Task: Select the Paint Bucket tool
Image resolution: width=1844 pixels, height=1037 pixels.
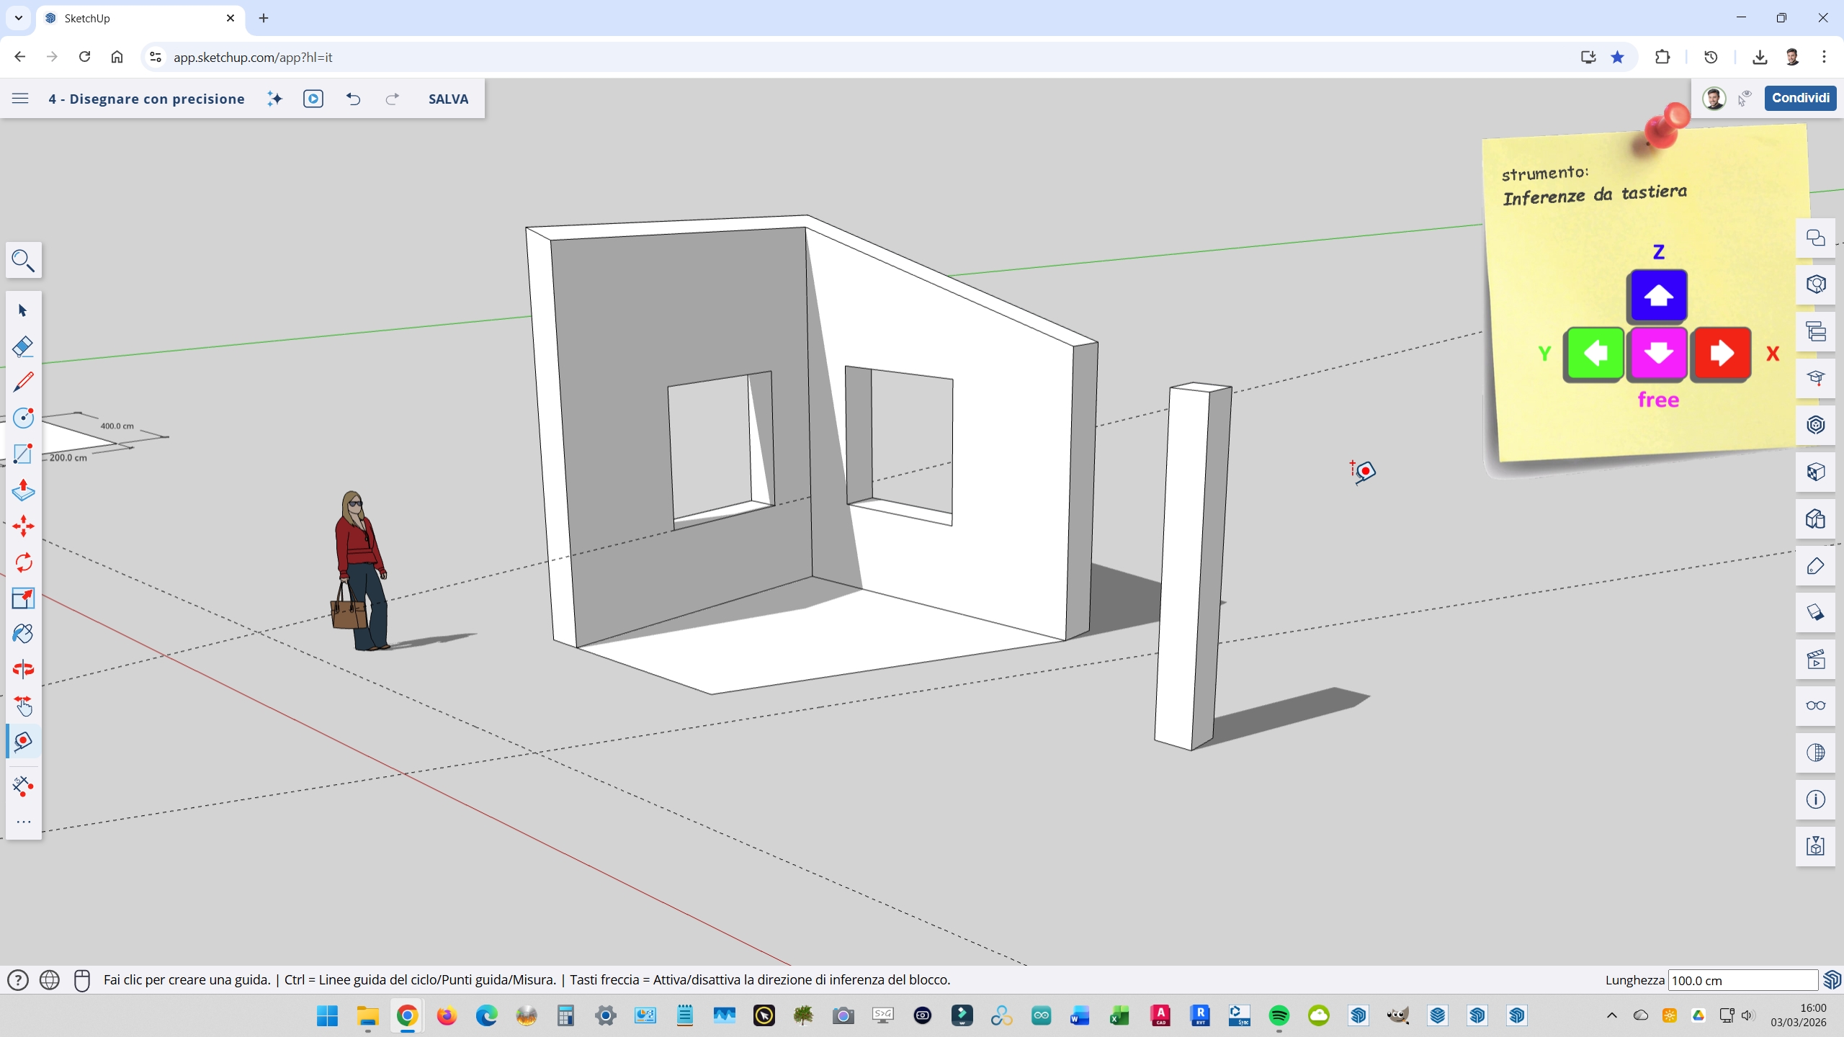Action: 23,634
